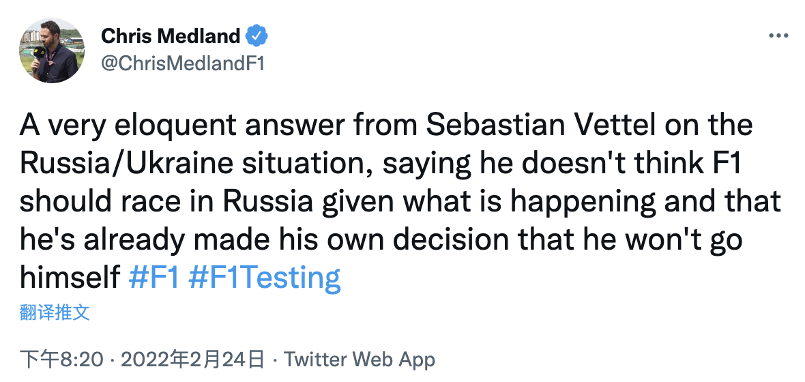Follow the #F1Testing hashtag link

(x=264, y=278)
